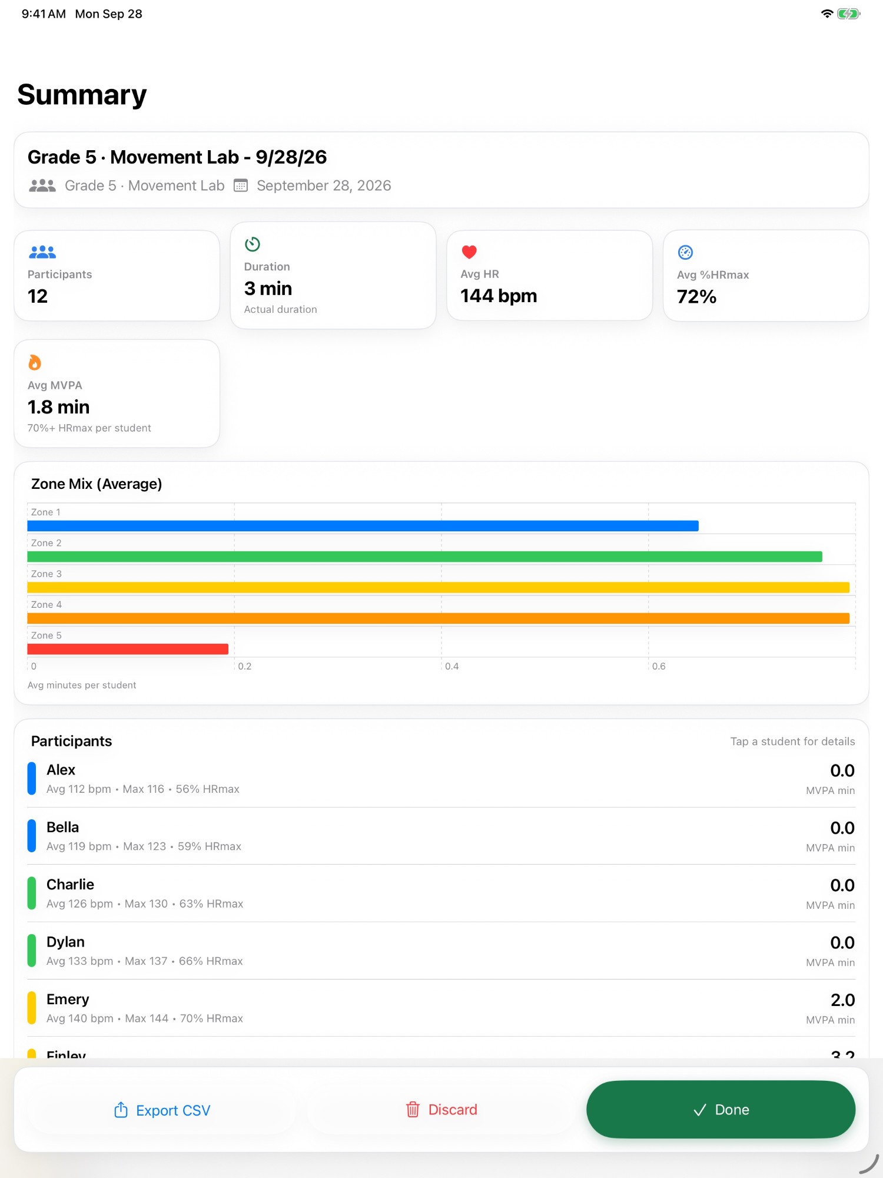883x1178 pixels.
Task: Discard this session
Action: pyautogui.click(x=441, y=1110)
